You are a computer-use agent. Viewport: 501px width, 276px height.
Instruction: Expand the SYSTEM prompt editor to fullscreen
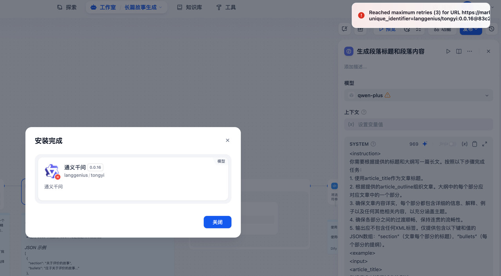pos(485,144)
